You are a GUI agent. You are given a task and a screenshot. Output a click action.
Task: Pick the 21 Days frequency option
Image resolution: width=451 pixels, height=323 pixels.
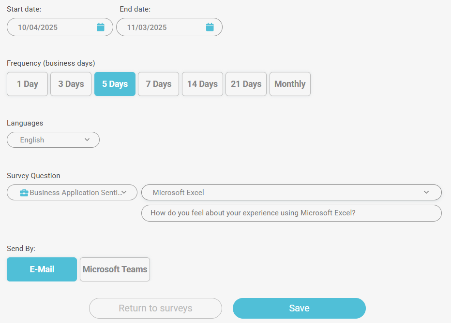(246, 84)
